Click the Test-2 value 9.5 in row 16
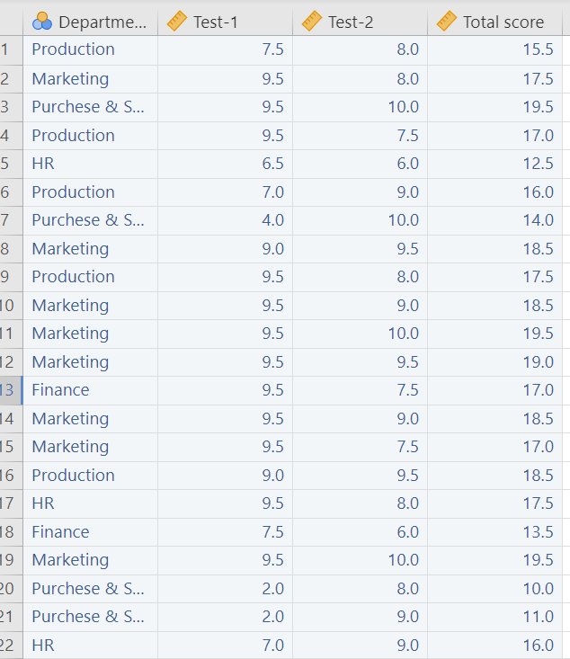This screenshot has height=659, width=570. [x=407, y=476]
